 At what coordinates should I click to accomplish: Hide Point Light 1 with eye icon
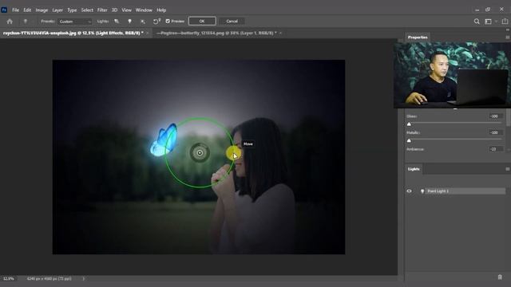pyautogui.click(x=410, y=191)
